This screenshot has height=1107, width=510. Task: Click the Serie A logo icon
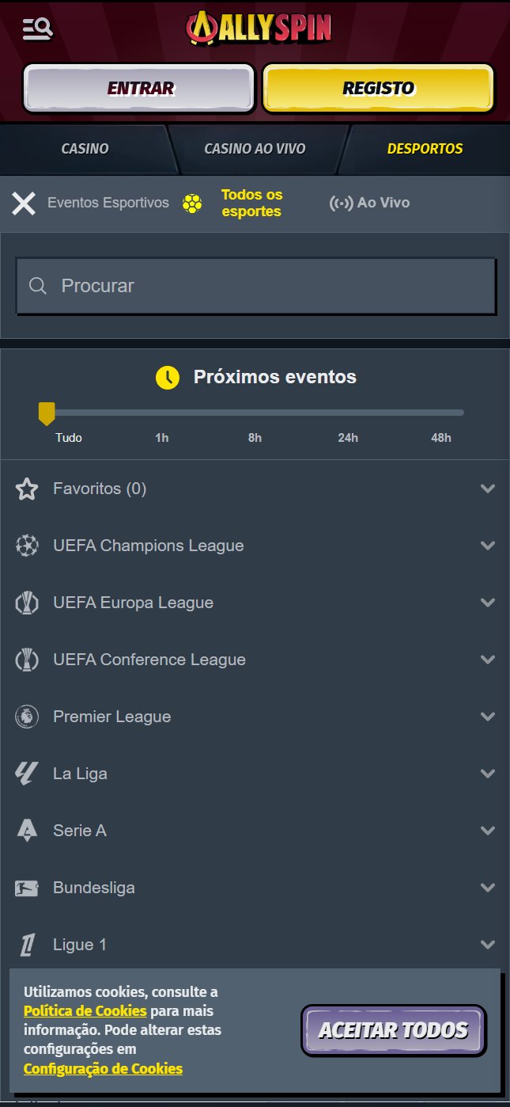point(27,831)
